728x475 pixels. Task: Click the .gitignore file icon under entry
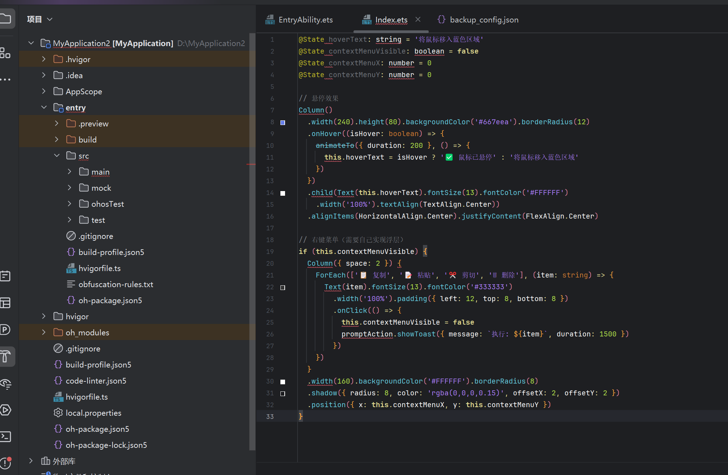coord(71,236)
